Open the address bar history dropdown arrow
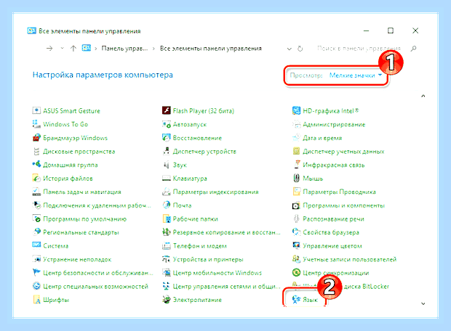The width and height of the screenshot is (451, 331). pos(290,49)
